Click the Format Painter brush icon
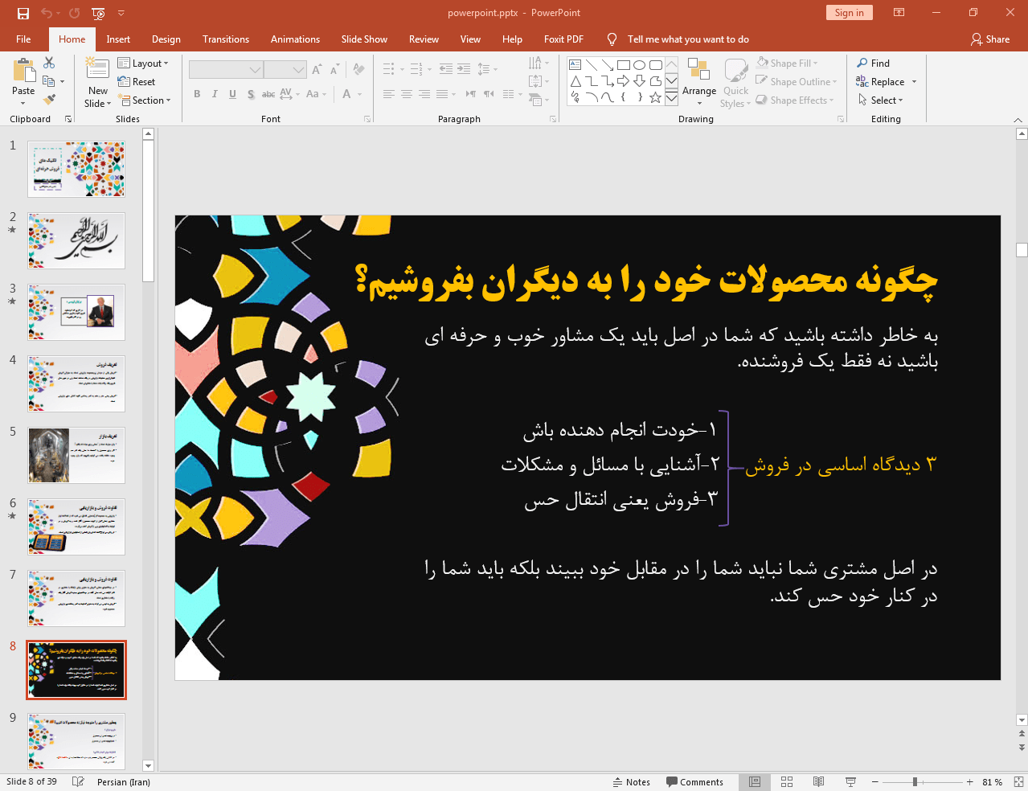 coord(49,100)
